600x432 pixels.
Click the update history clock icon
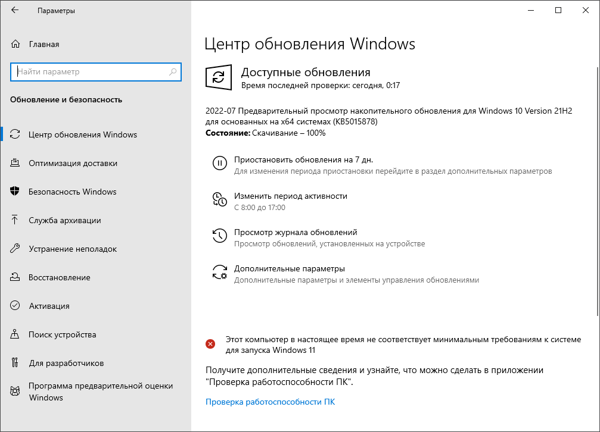click(x=219, y=236)
